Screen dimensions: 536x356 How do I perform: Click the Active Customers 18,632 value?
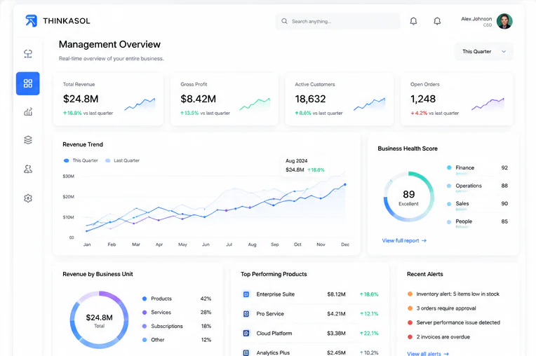click(310, 99)
